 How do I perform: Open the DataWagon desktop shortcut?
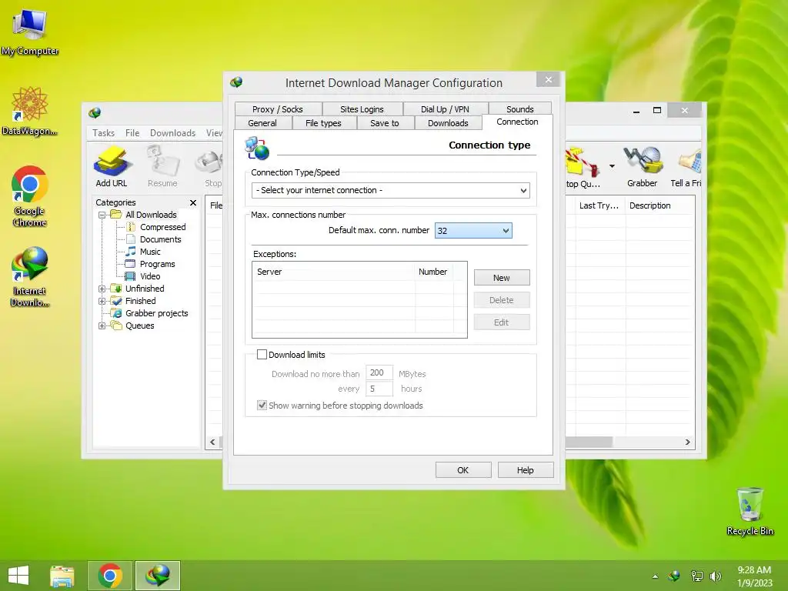tap(29, 111)
